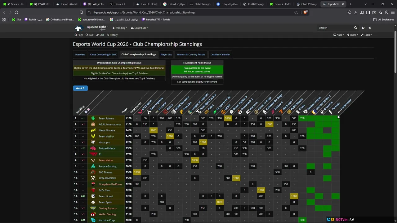Click the Overwatch 2 header icon
This screenshot has height=223, width=397.
(x=239, y=111)
